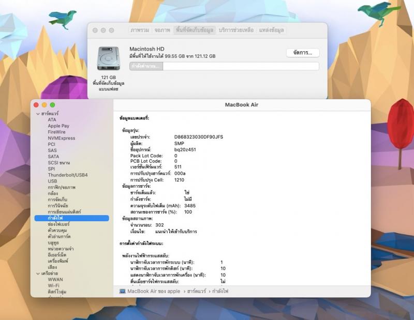Screen dimensions: 414x320
Task: Click ฮาร์ดแวร์ in the bottom path bar
Action: click(197, 291)
